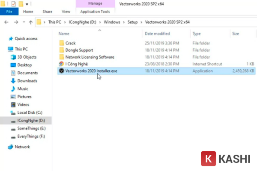Select the Network Licensing Software folder icon

pyautogui.click(x=62, y=57)
